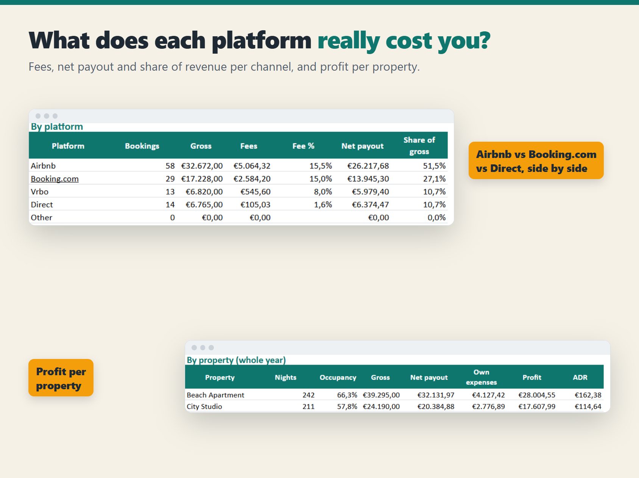Click the 'Share of gross' column header
Image resolution: width=639 pixels, height=478 pixels.
point(419,145)
